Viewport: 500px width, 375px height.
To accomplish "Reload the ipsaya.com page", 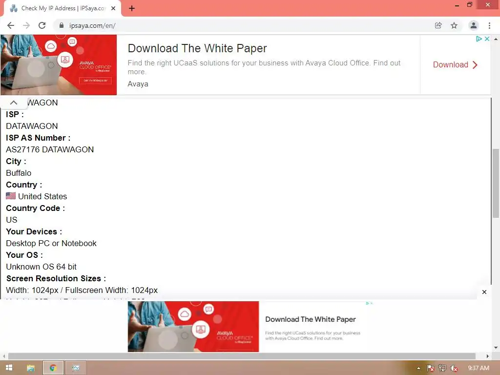I will [42, 25].
